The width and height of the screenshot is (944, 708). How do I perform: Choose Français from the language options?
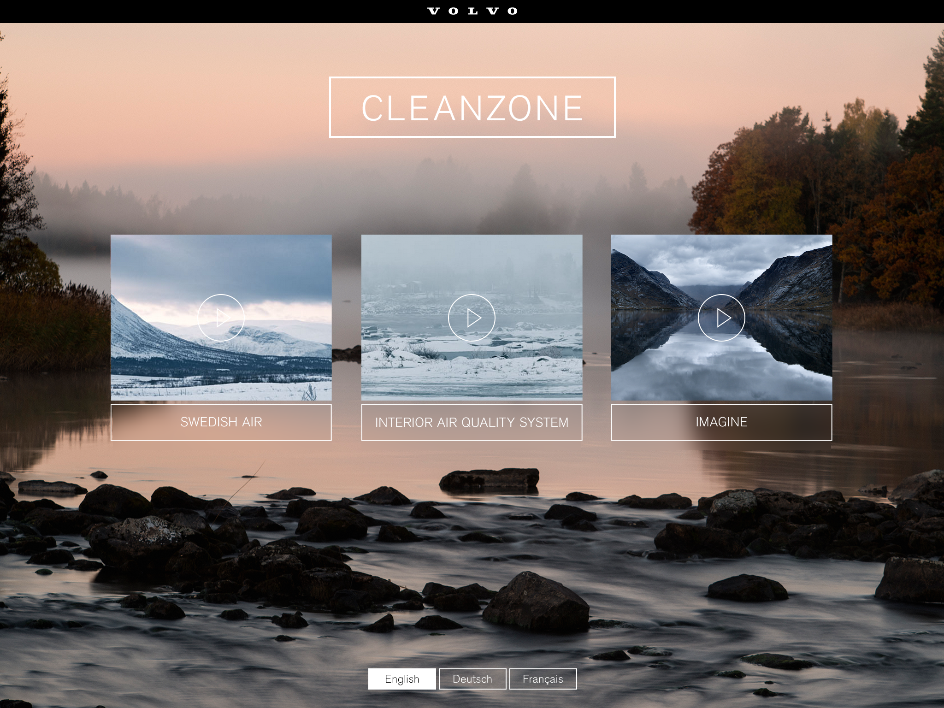click(x=543, y=679)
